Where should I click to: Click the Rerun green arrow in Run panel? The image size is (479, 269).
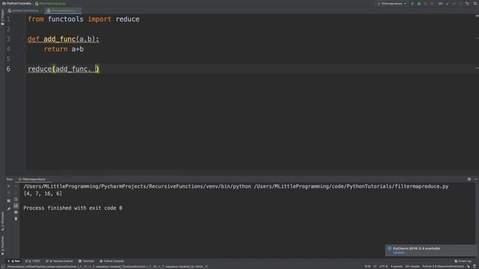tap(8, 186)
